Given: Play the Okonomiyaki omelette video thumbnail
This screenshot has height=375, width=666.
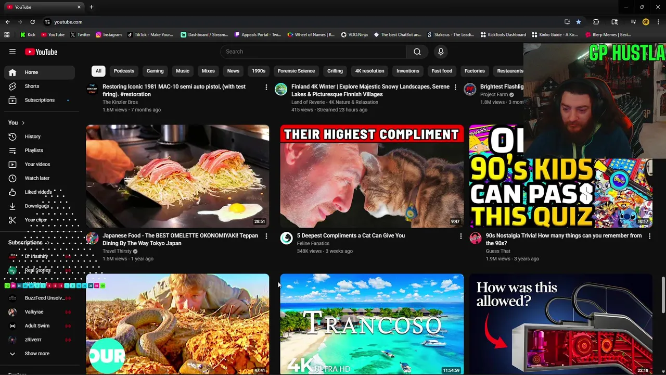Looking at the screenshot, I should (177, 176).
